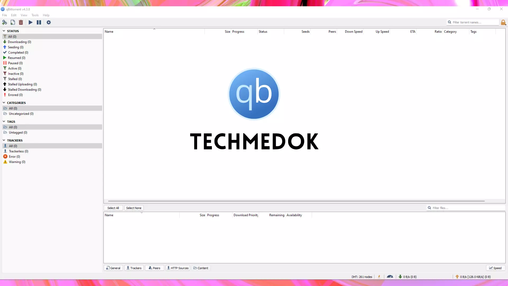Click the download speed status entry
Image resolution: width=508 pixels, height=286 pixels.
click(408, 277)
